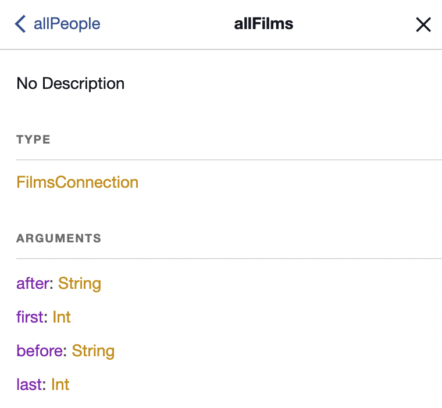Select the 'last' argument name

30,385
